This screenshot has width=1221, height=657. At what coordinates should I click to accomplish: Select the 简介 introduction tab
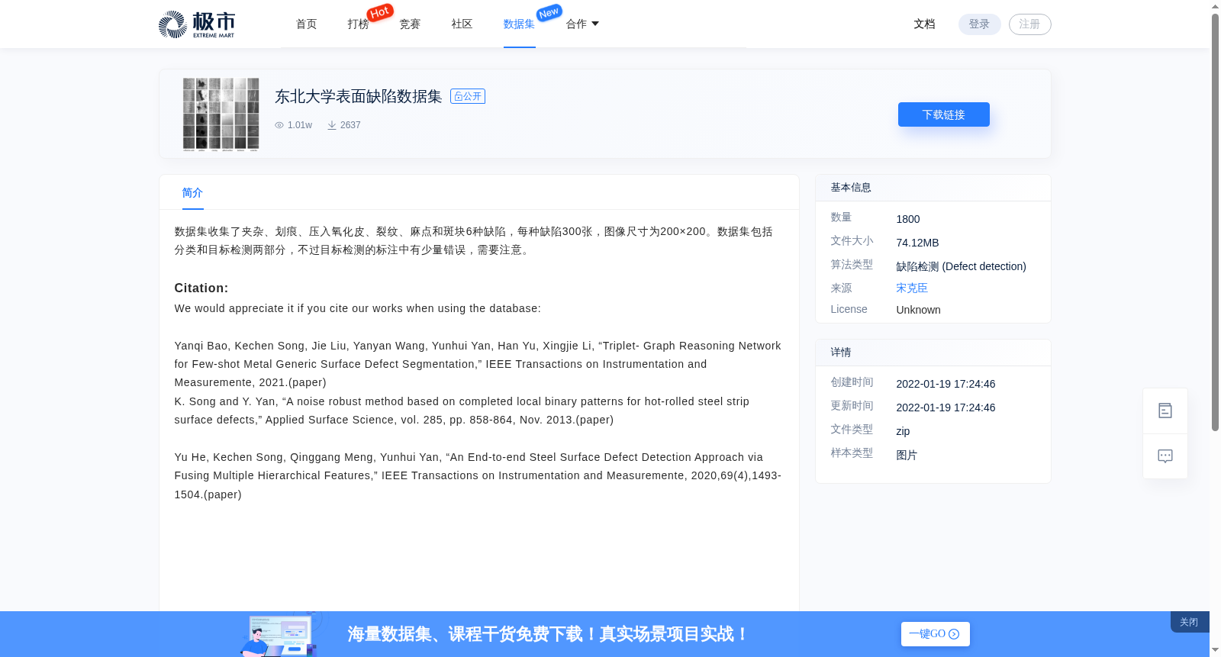(x=192, y=193)
